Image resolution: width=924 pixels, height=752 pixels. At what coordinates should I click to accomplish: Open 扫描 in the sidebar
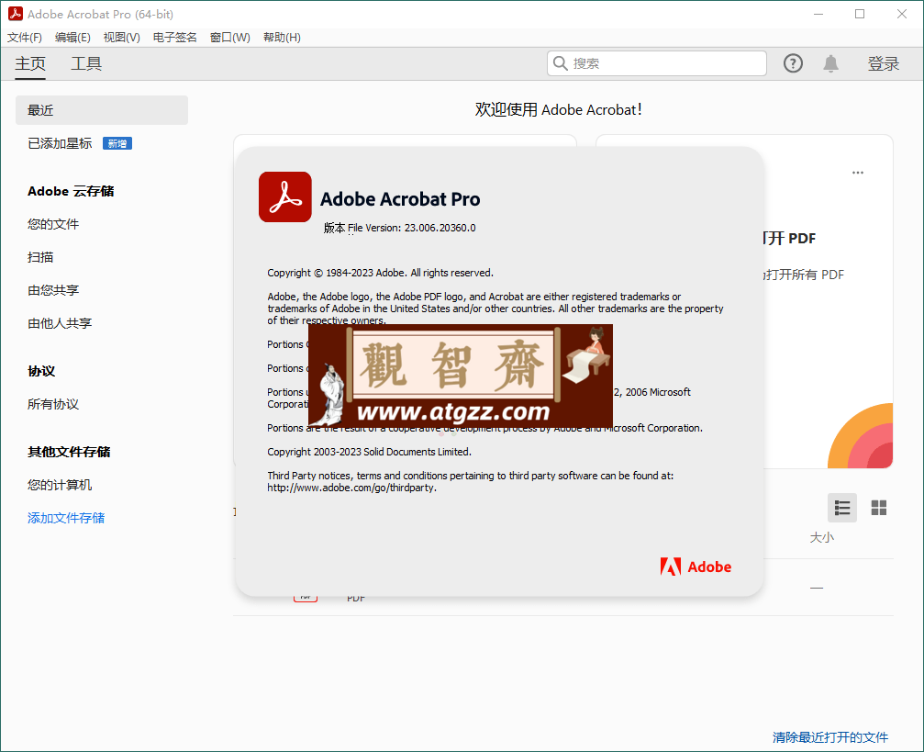click(x=40, y=257)
